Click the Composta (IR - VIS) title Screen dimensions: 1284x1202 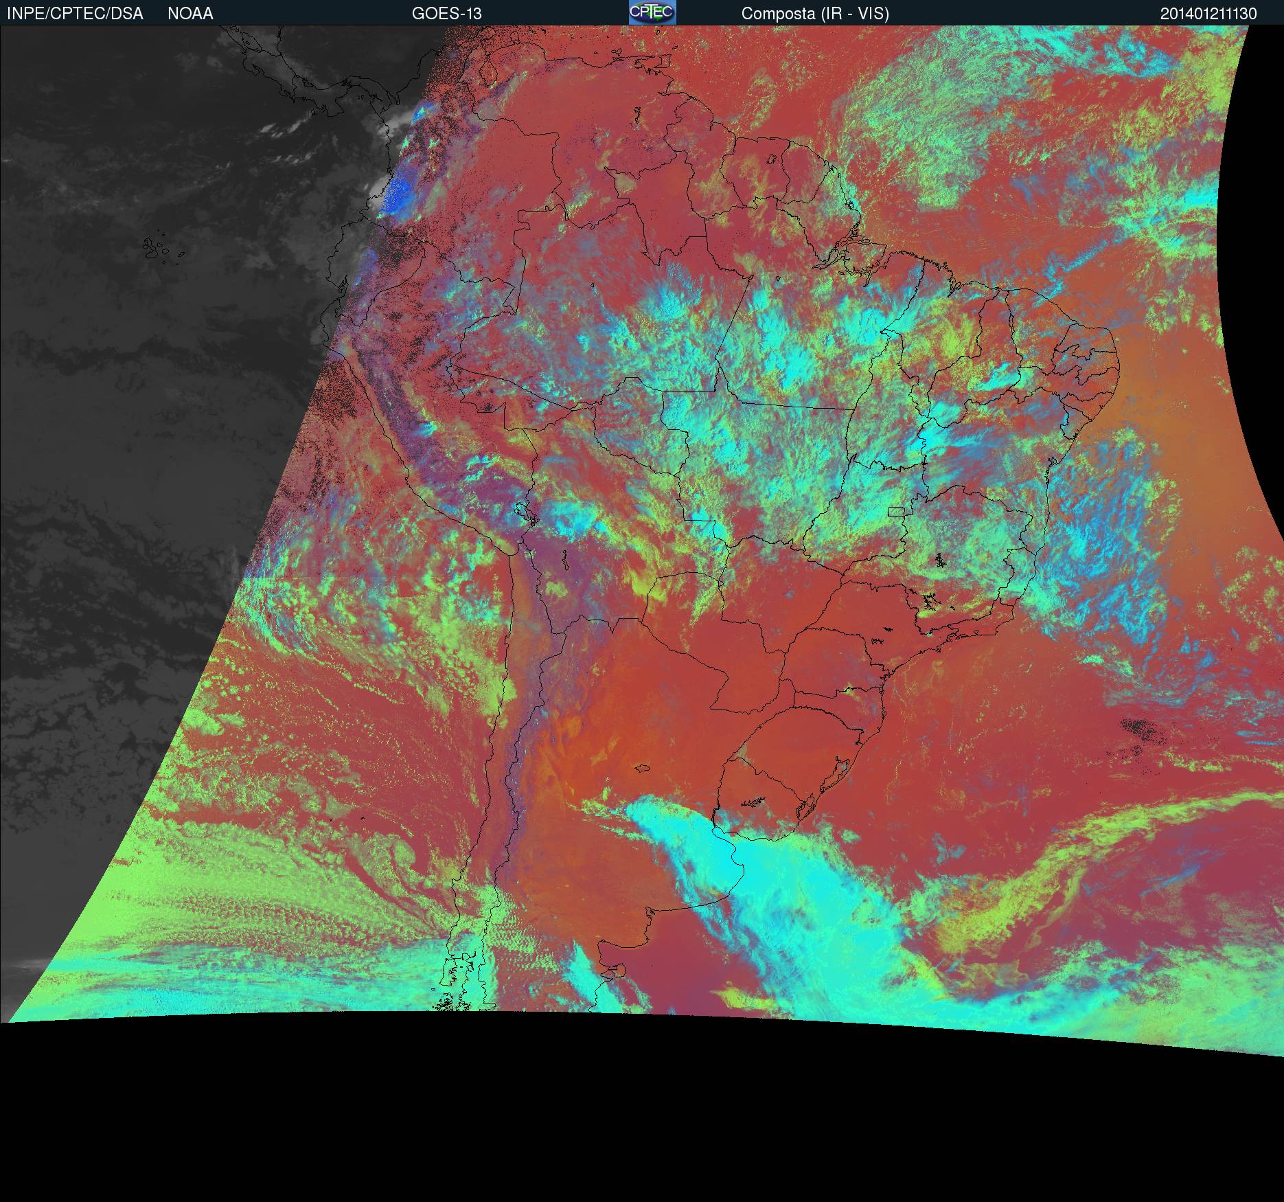click(815, 14)
